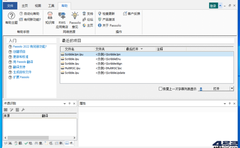Open the 文件 menu tab

click(10, 6)
